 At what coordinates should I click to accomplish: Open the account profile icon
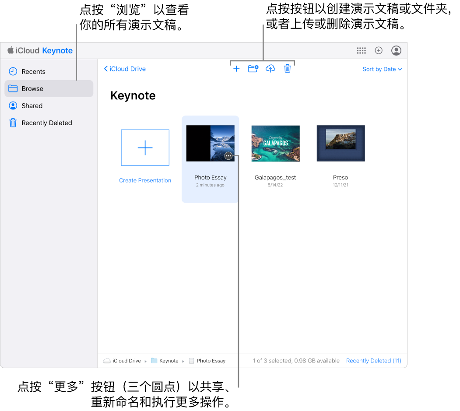pyautogui.click(x=396, y=50)
